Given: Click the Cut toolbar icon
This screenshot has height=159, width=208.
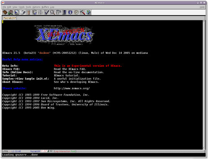Looking at the screenshot, I should tap(29, 13).
